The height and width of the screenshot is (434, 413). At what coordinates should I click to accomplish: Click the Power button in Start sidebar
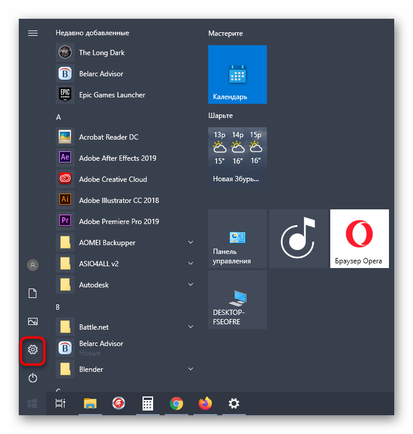point(33,378)
